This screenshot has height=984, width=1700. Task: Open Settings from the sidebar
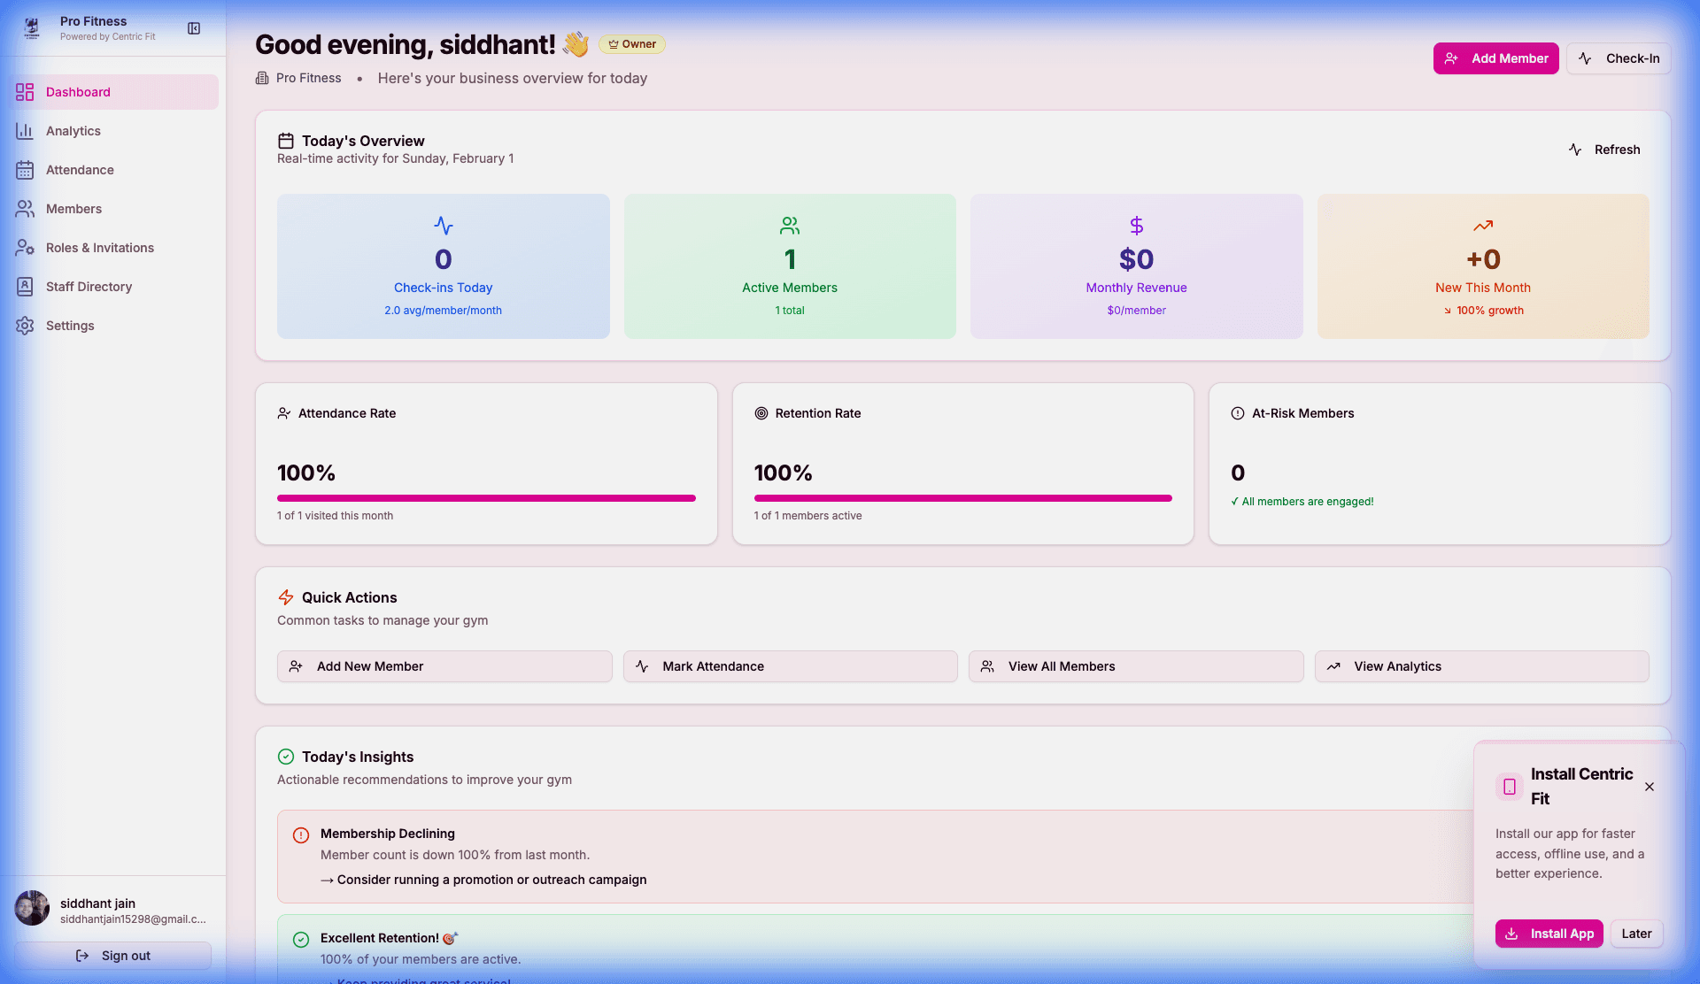click(70, 325)
